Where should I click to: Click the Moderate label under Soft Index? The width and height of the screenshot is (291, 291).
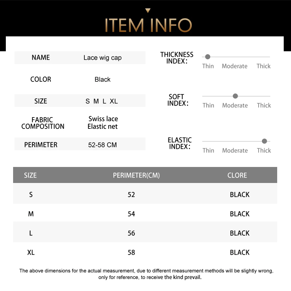[x=235, y=105]
